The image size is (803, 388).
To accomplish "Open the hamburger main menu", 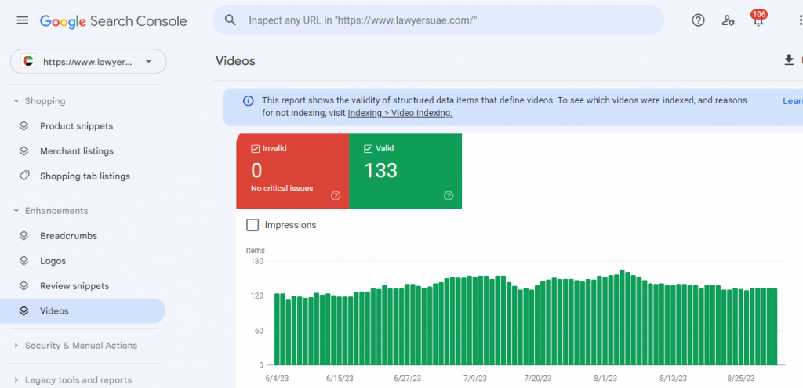I will [x=23, y=20].
